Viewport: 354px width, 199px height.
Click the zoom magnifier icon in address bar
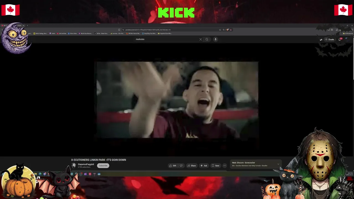click(223, 30)
